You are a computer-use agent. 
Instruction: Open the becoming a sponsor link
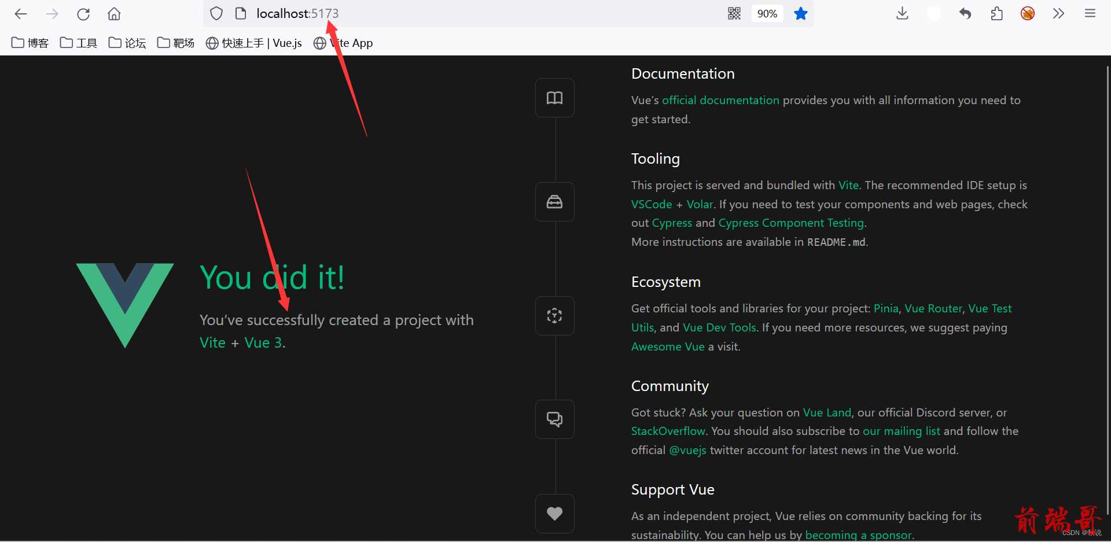pos(858,534)
